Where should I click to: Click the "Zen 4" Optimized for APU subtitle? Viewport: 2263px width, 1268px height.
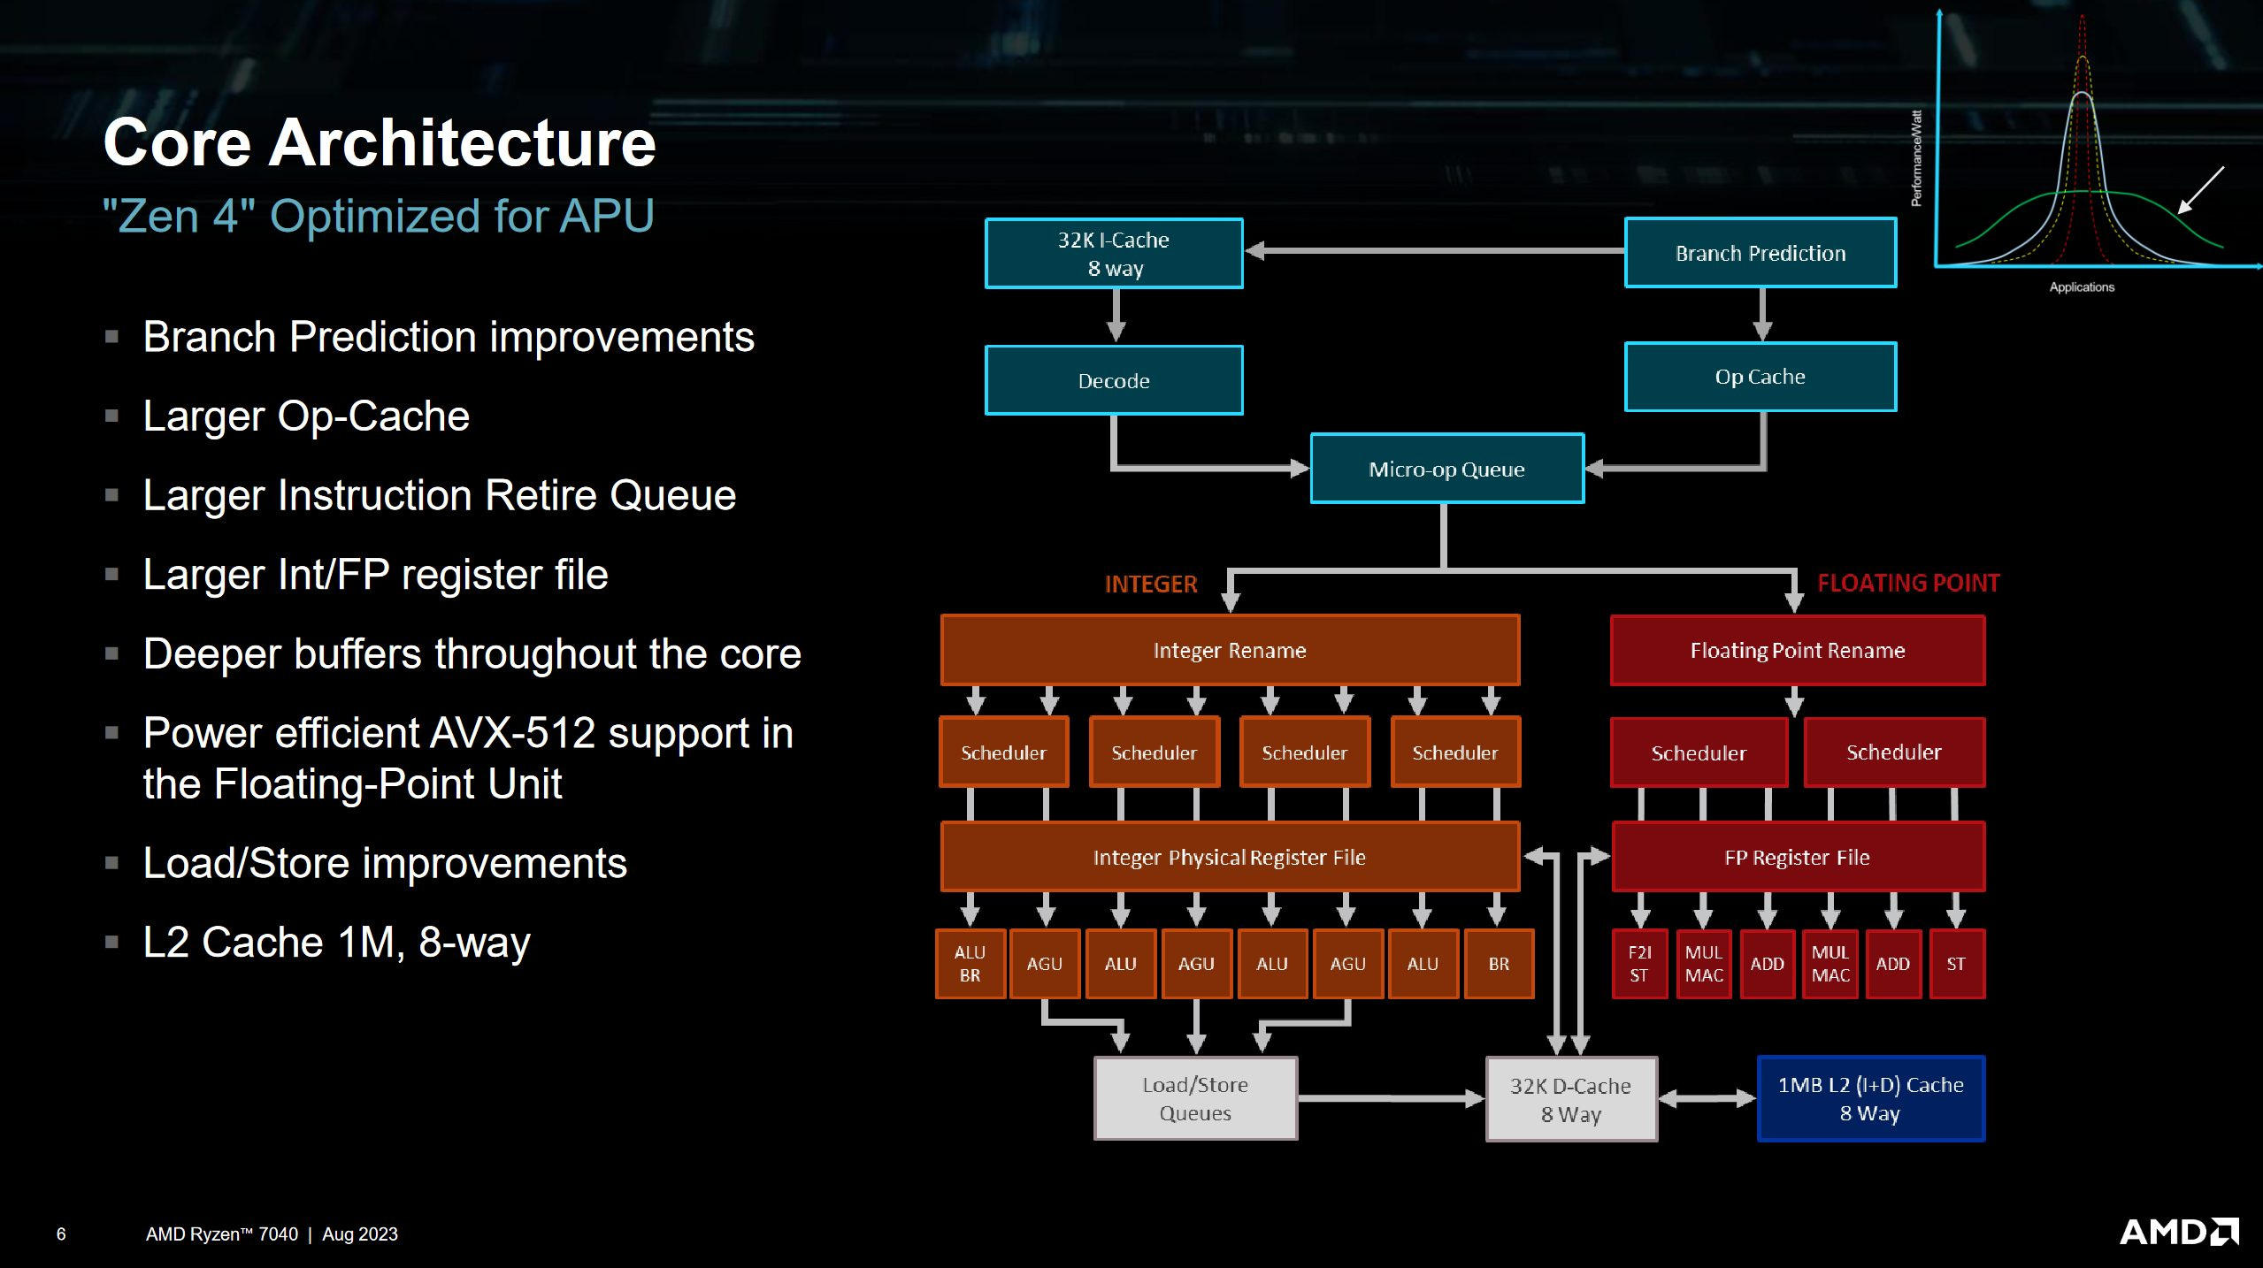click(x=379, y=217)
